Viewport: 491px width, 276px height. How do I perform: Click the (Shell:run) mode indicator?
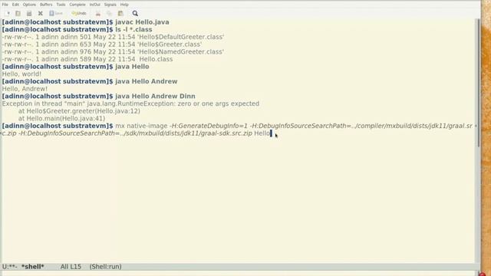click(106, 267)
